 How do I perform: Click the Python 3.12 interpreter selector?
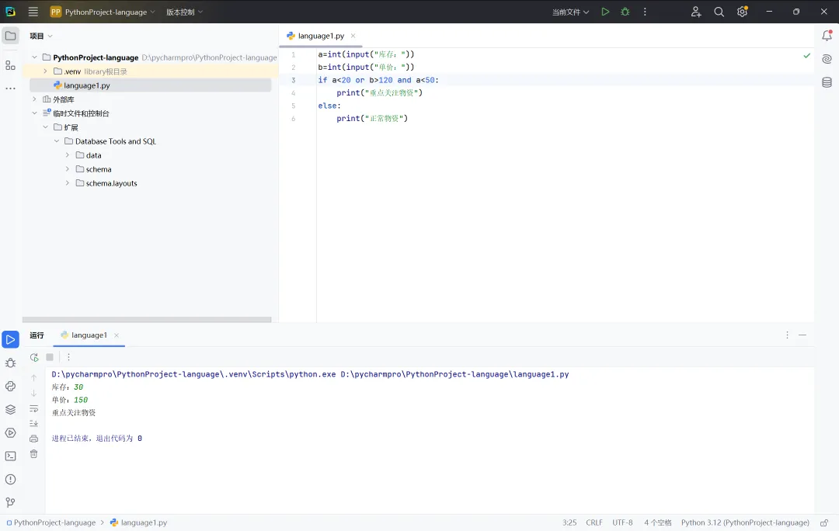[745, 522]
